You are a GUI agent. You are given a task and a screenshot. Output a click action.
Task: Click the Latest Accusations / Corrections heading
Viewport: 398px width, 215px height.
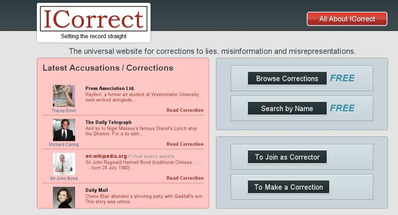click(108, 68)
